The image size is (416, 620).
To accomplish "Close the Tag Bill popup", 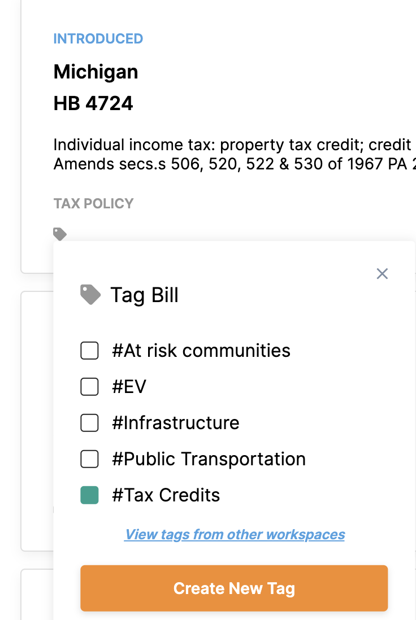I will [x=382, y=274].
